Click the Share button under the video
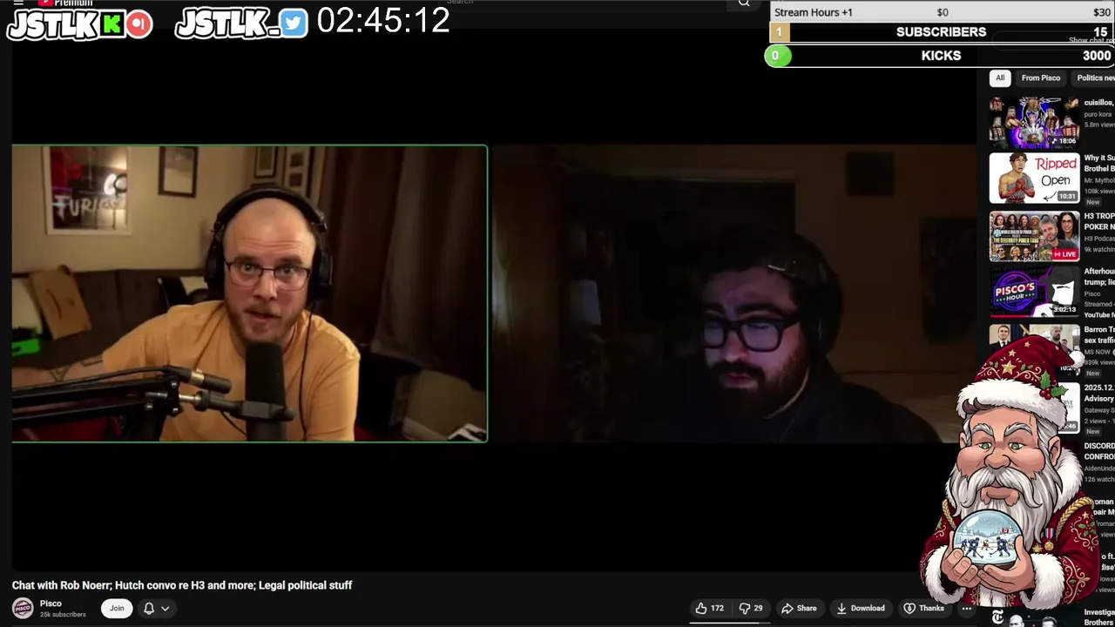This screenshot has height=627, width=1115. tap(799, 608)
